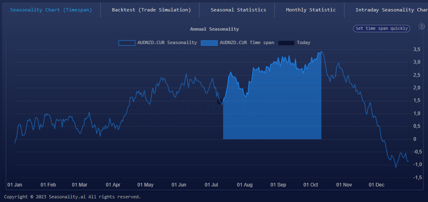
Task: Click the 01 Jul x-axis label
Action: (x=212, y=185)
